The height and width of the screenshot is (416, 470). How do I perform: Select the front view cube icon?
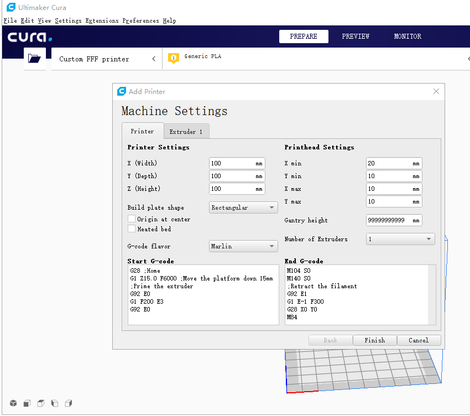tap(27, 403)
